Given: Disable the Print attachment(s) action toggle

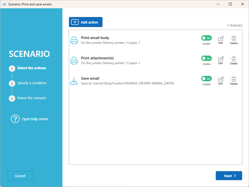Looking at the screenshot, I should pyautogui.click(x=206, y=58).
